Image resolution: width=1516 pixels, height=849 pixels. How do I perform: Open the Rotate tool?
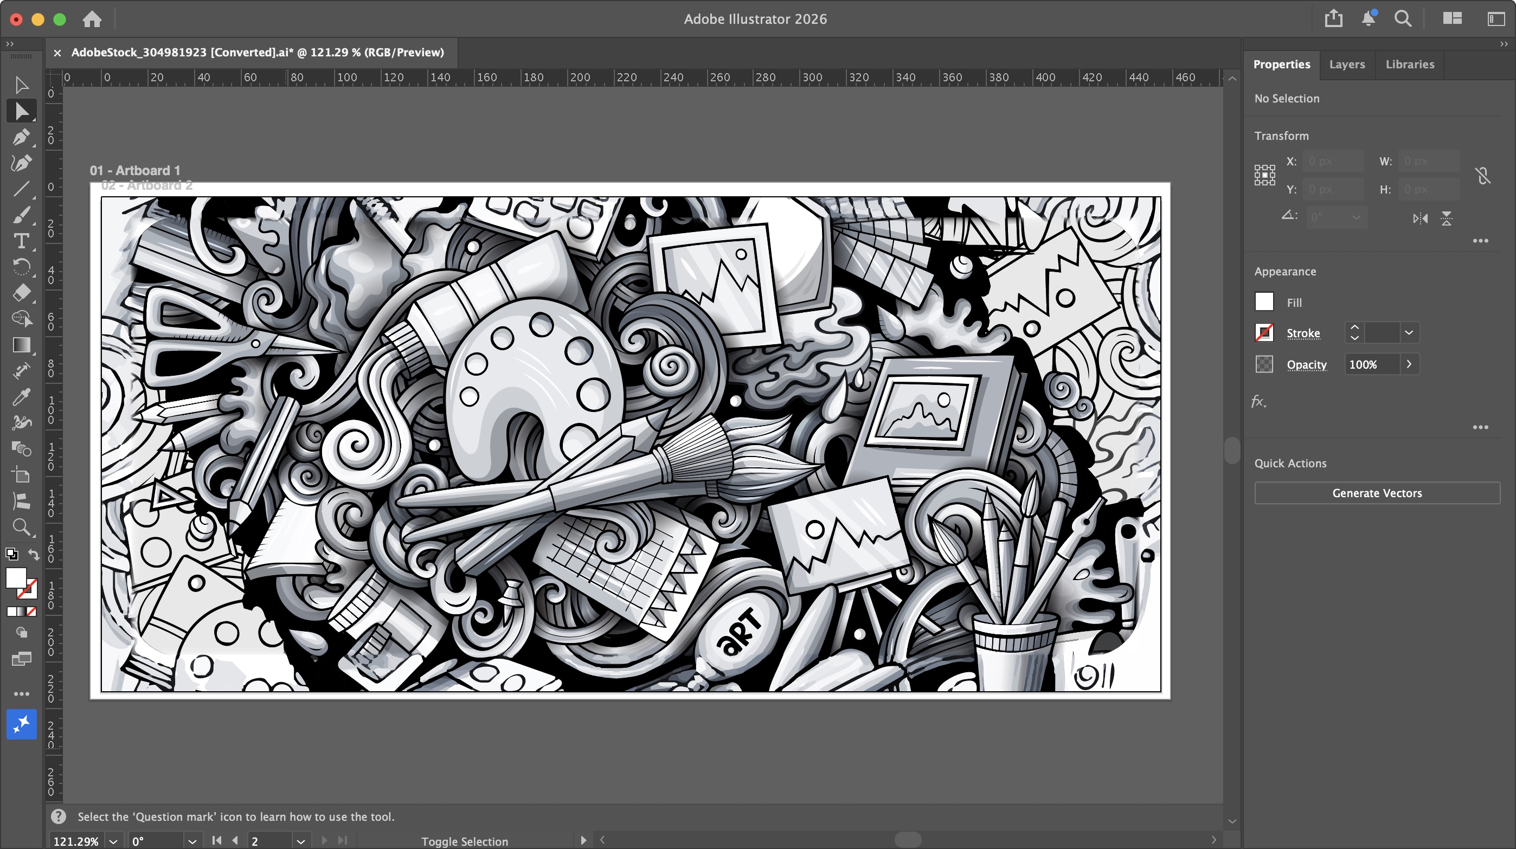point(22,267)
